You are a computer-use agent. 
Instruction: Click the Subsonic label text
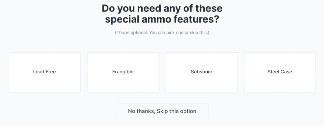pyautogui.click(x=201, y=72)
